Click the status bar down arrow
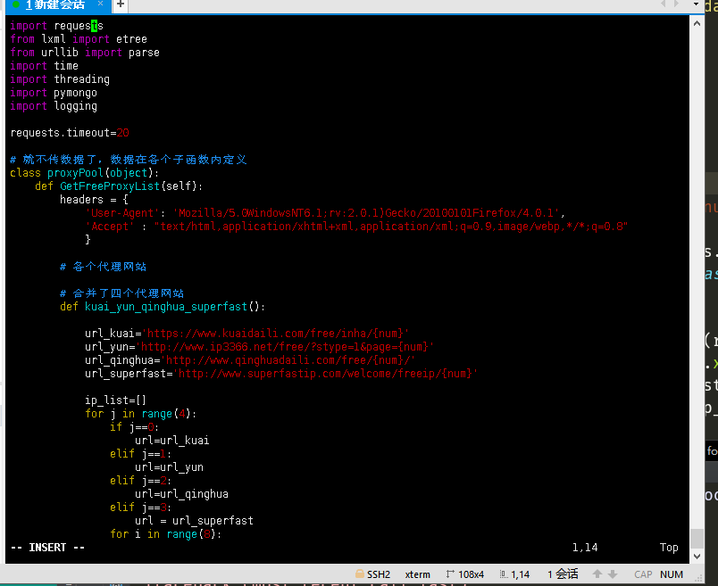Viewport: 718px width, 586px height. click(x=613, y=574)
